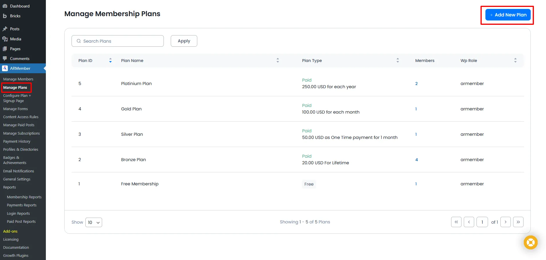Image resolution: width=546 pixels, height=260 pixels.
Task: Sort table by Plan Name arrows
Action: 277,61
